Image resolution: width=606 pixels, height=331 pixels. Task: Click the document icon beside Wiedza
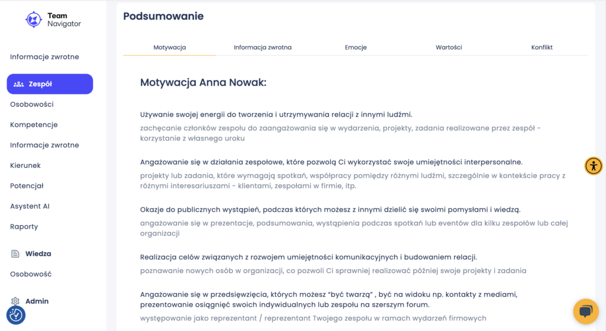(x=15, y=254)
